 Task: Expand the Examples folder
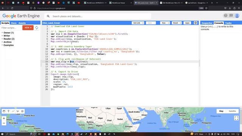click(2, 45)
